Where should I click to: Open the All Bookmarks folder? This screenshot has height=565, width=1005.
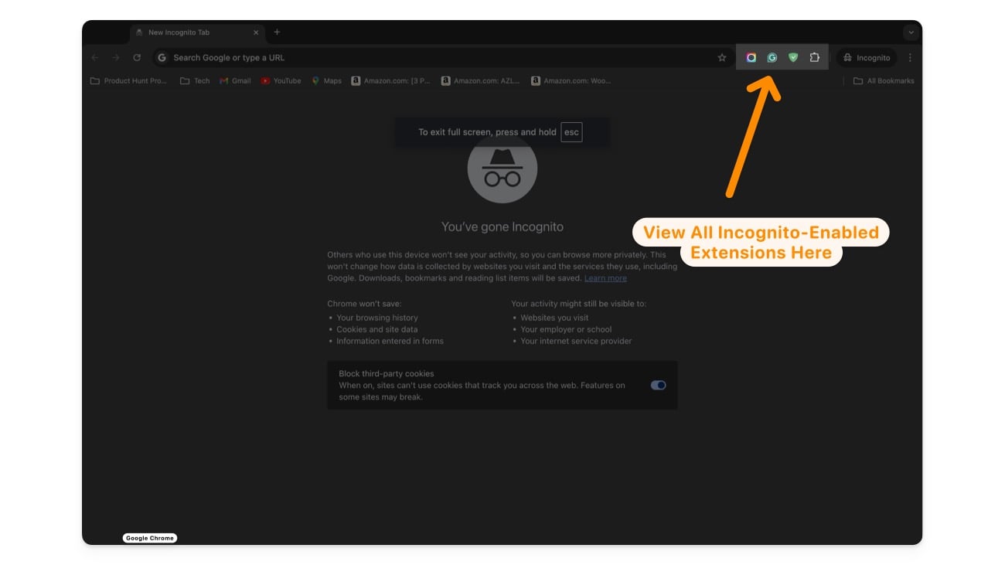(x=884, y=80)
